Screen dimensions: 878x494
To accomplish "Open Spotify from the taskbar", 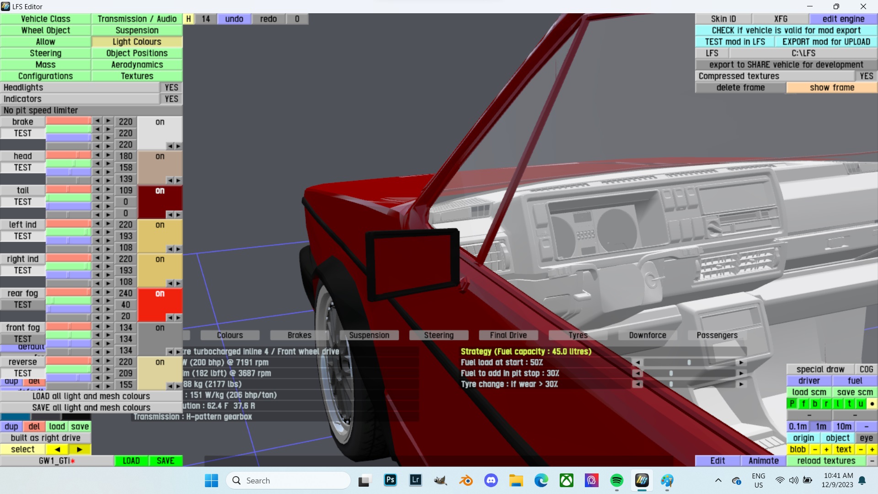I will coord(616,480).
